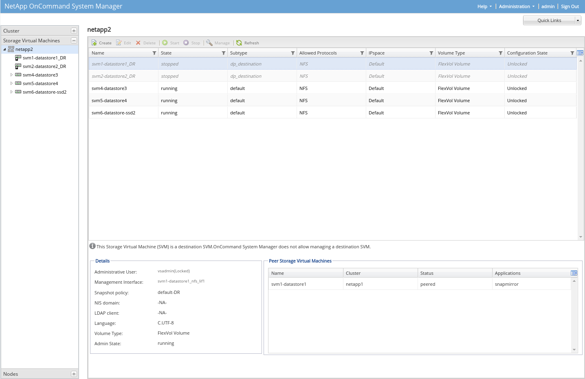Open column chooser in Peer SVM table
Viewport: 585px width, 379px height.
[574, 273]
